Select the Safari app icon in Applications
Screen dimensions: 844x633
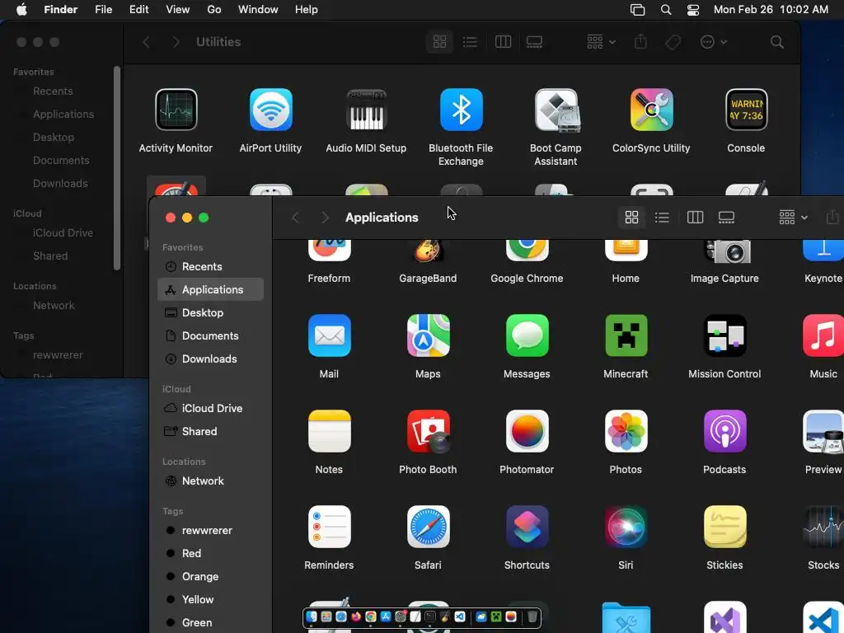pyautogui.click(x=429, y=527)
